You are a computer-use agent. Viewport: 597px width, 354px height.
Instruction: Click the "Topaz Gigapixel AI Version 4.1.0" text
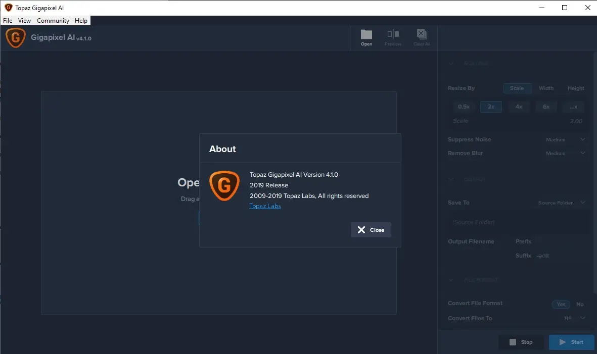coord(294,175)
